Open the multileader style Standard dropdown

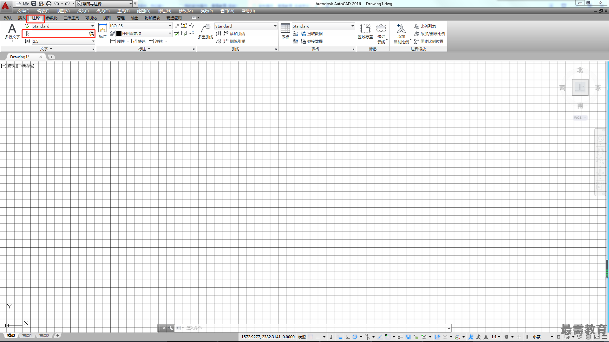point(246,26)
